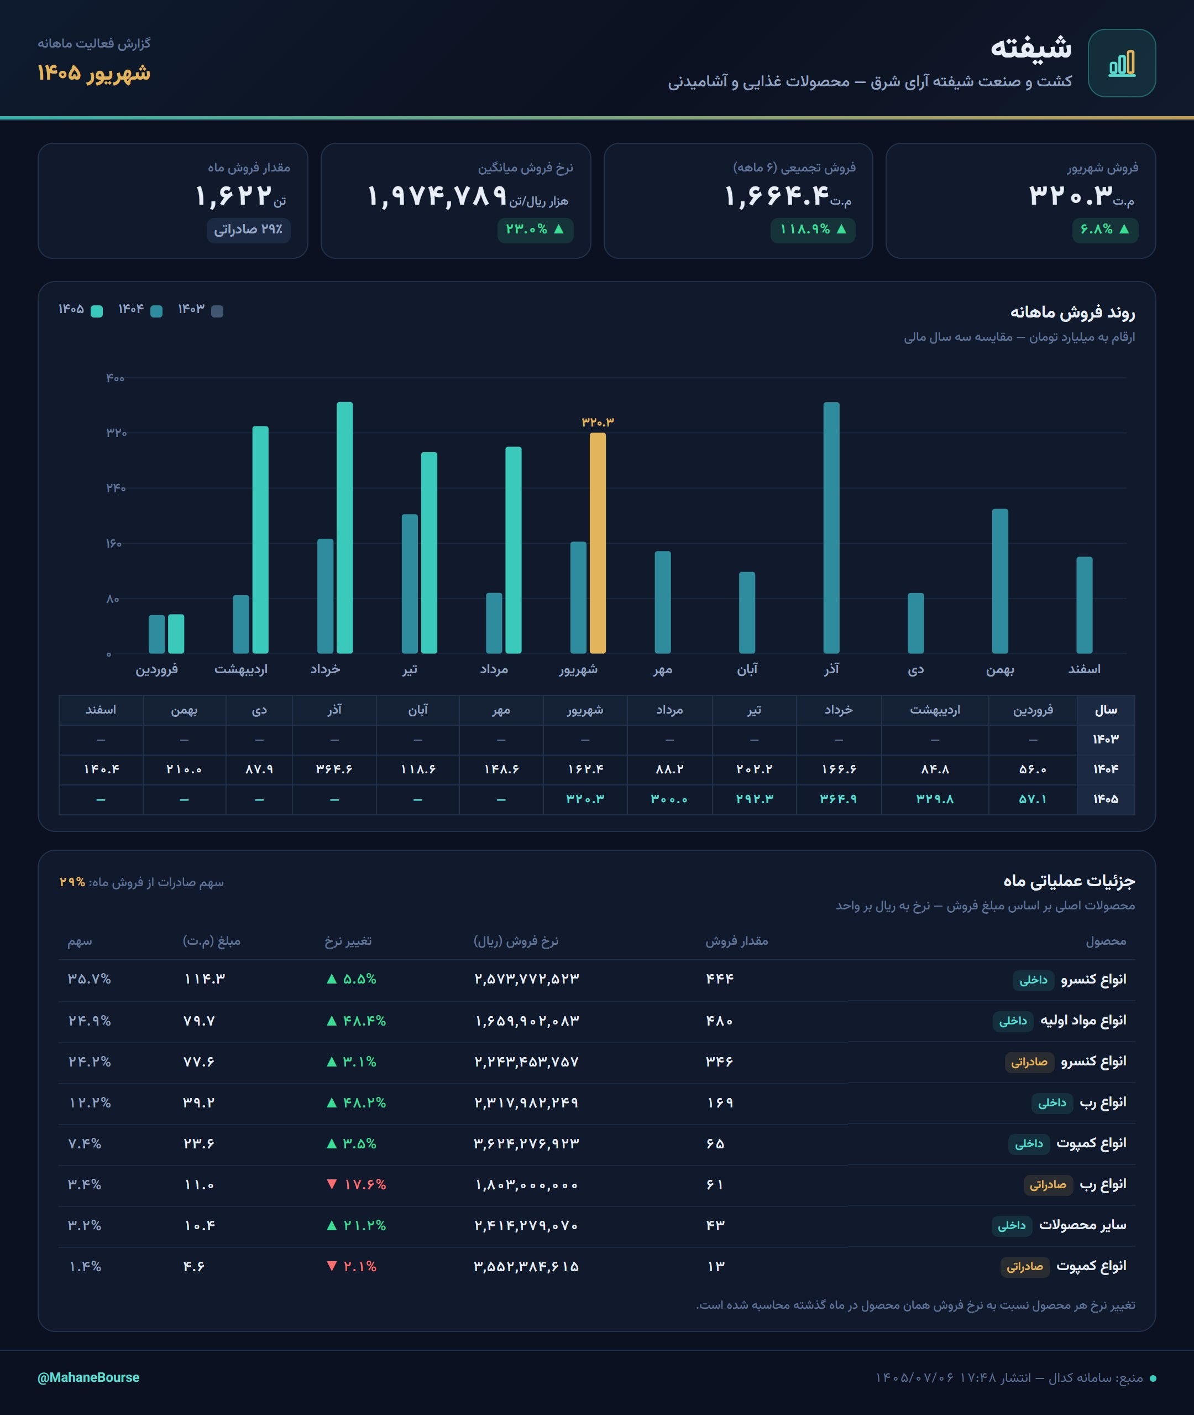
Task: Click the 1404 legend color swatch
Action: coord(156,311)
